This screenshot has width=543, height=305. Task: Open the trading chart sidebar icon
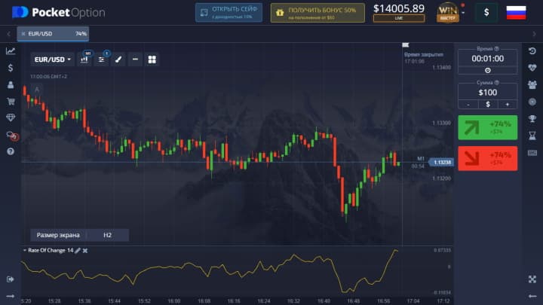pos(11,51)
